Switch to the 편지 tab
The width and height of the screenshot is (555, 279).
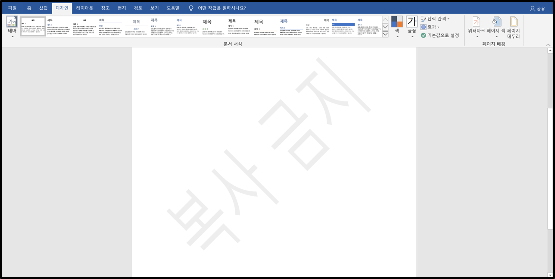coord(122,8)
